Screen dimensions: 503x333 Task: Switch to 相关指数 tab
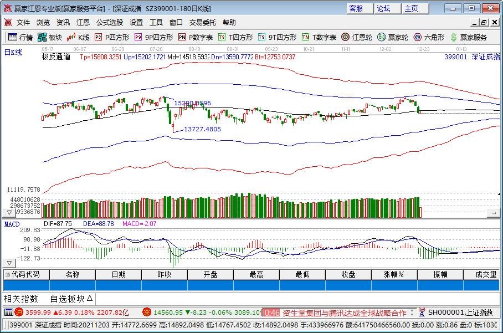click(x=21, y=299)
